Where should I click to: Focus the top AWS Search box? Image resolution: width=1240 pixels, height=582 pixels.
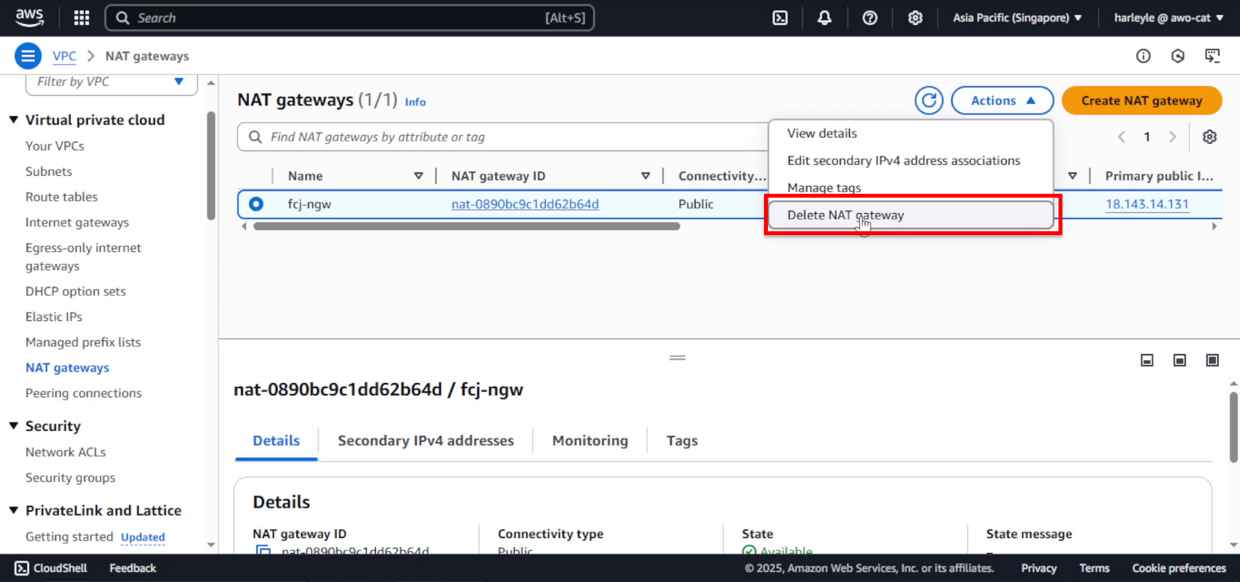click(349, 18)
